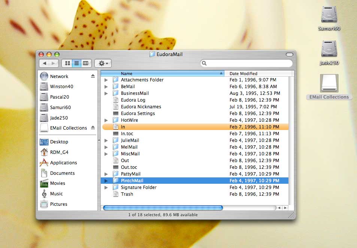Click the forward navigation arrow
This screenshot has height=248, width=357.
coord(54,63)
